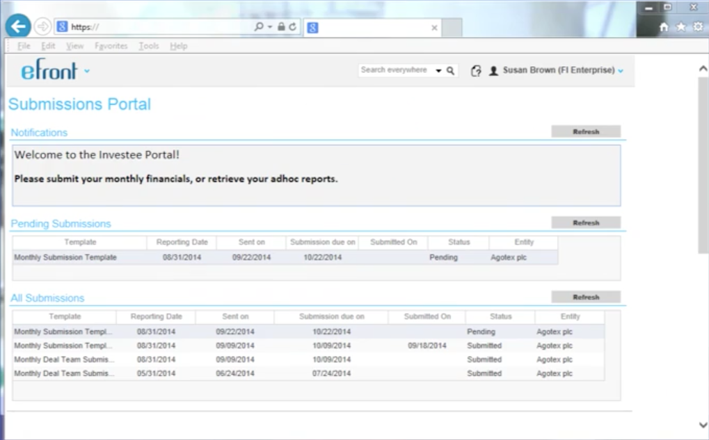Open the Tools menu
The height and width of the screenshot is (440, 709).
(x=148, y=45)
